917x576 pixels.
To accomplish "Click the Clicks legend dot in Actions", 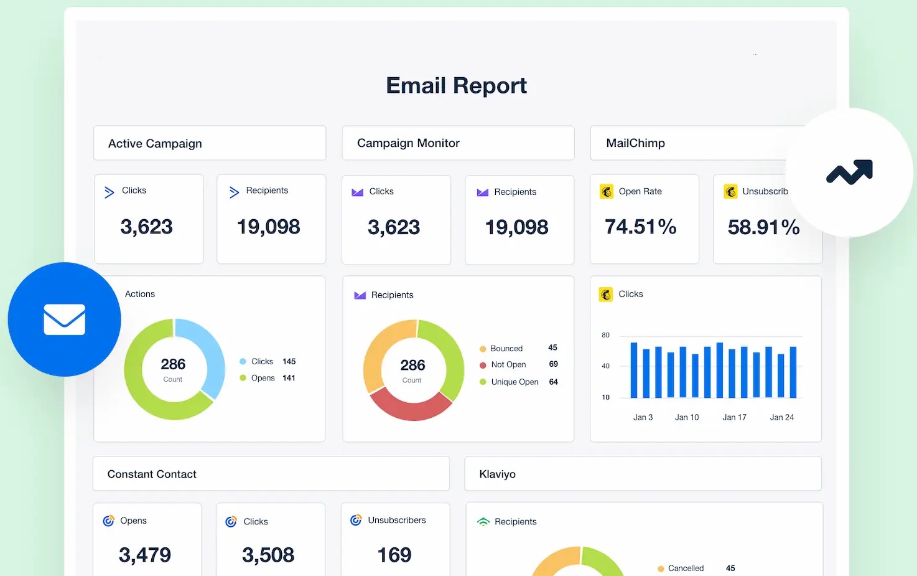I will (x=243, y=362).
